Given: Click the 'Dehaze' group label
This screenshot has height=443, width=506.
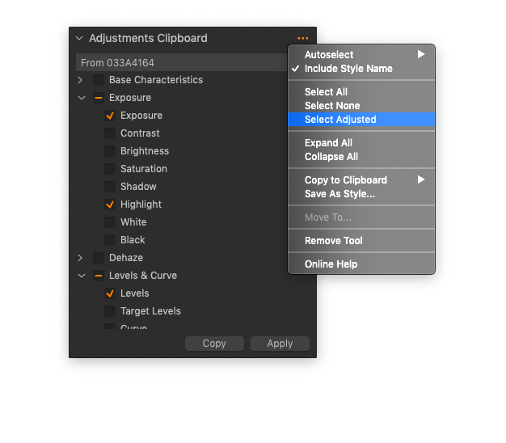Looking at the screenshot, I should click(126, 258).
